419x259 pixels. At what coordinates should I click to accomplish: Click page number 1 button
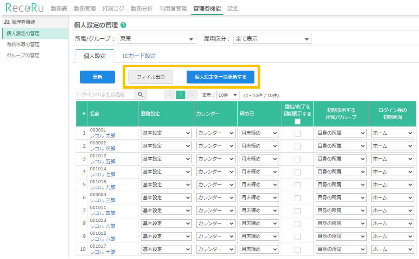tap(181, 95)
